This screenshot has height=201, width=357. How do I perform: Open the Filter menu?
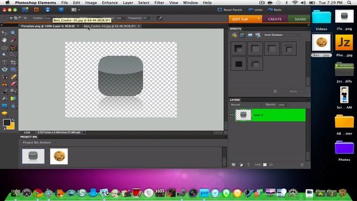coord(159,3)
